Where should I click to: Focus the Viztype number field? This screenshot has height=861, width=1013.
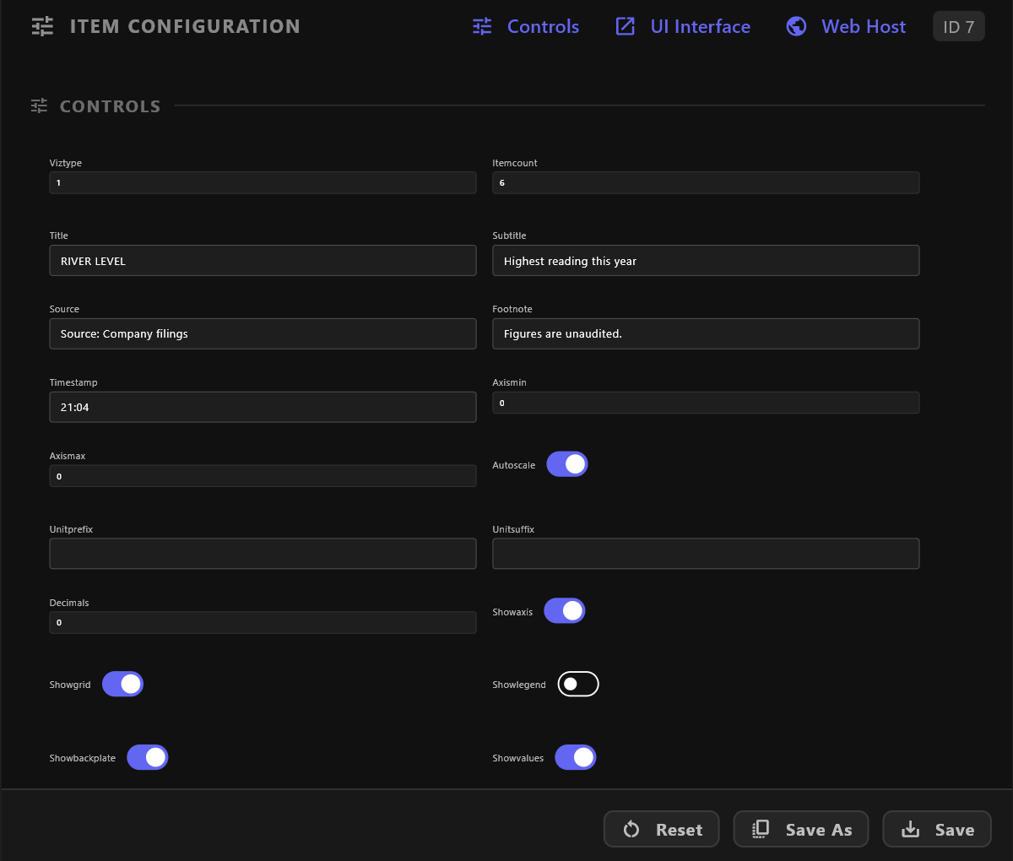click(x=263, y=182)
